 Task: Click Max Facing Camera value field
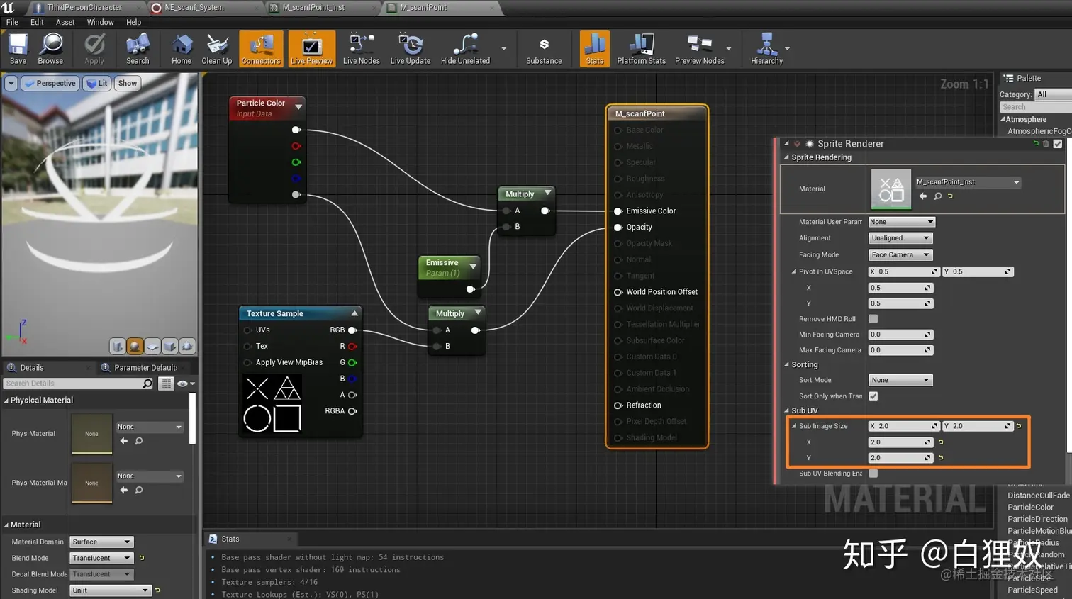[x=900, y=350]
